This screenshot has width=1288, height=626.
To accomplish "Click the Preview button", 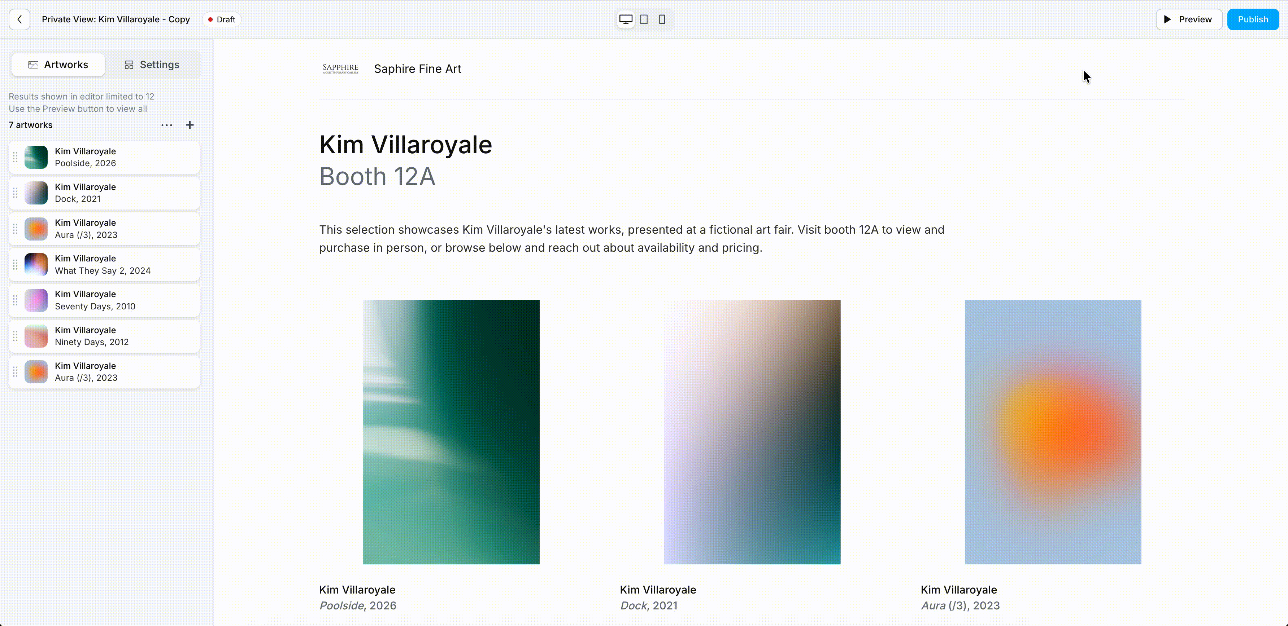I will click(x=1188, y=19).
